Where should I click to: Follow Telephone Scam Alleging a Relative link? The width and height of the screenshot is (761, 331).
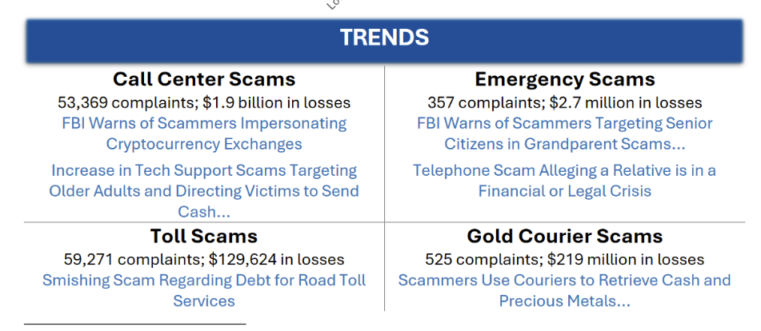[x=564, y=181]
